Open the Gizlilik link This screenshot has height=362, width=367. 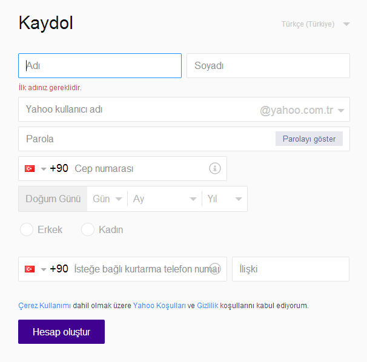pos(208,306)
